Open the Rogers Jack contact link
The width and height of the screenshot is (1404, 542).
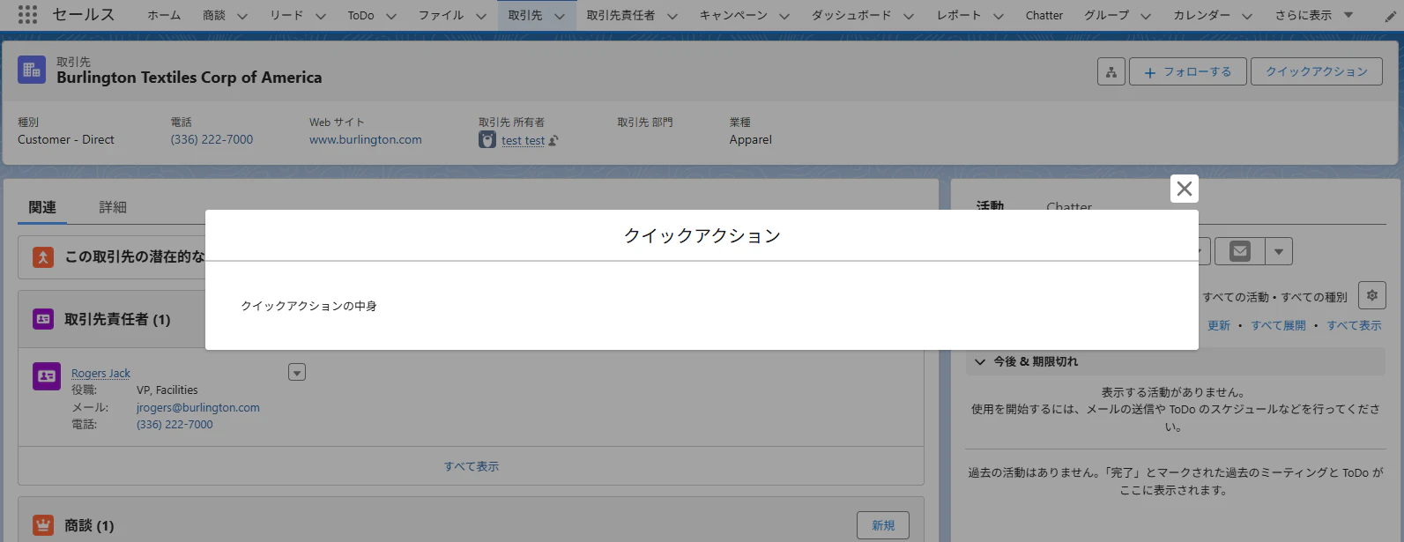[100, 373]
